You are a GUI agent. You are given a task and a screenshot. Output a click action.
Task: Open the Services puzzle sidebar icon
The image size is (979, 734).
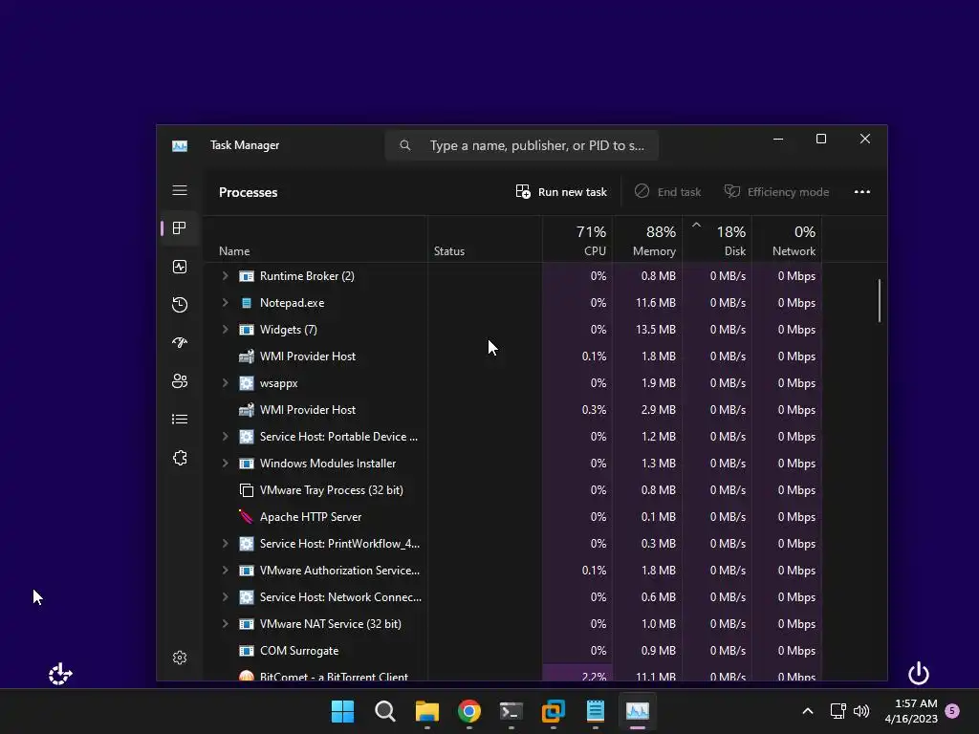180,458
